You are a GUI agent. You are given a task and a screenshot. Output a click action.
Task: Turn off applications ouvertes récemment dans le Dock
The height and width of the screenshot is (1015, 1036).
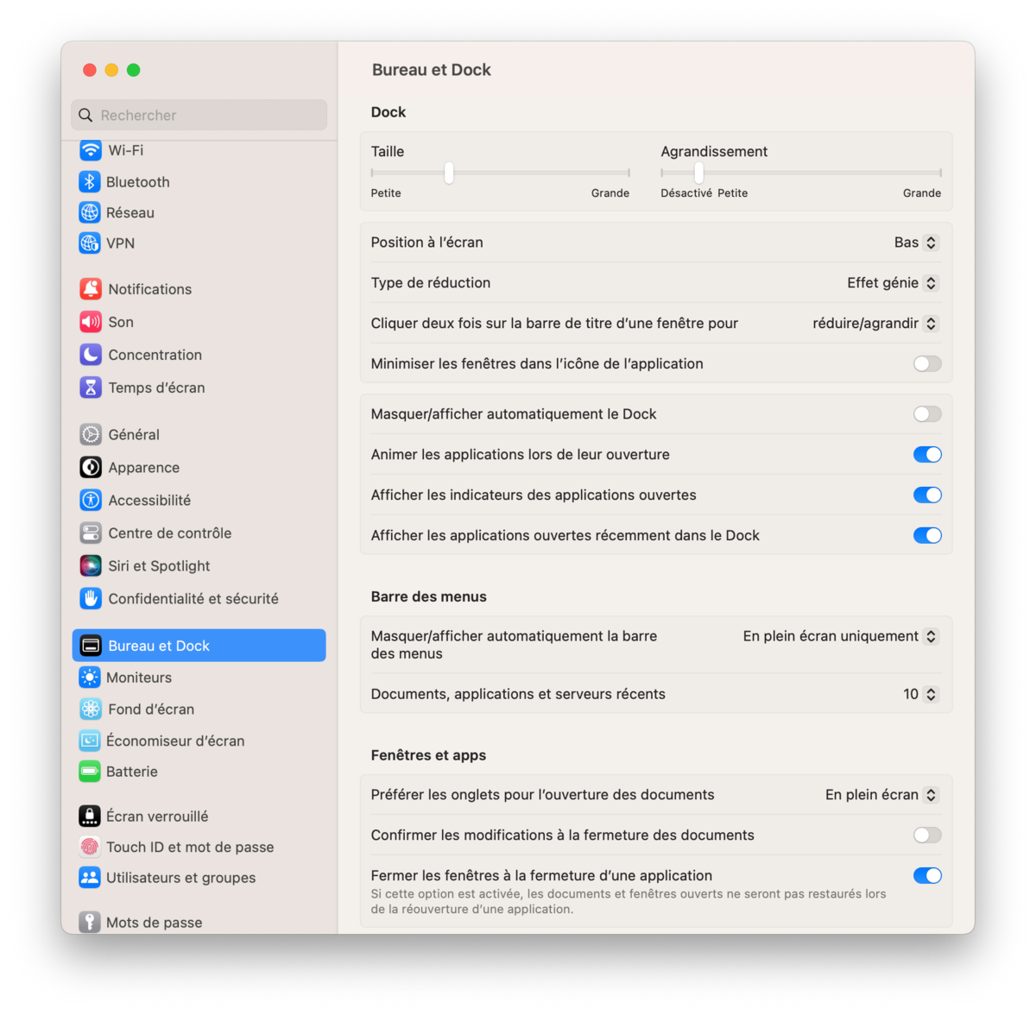coord(927,536)
